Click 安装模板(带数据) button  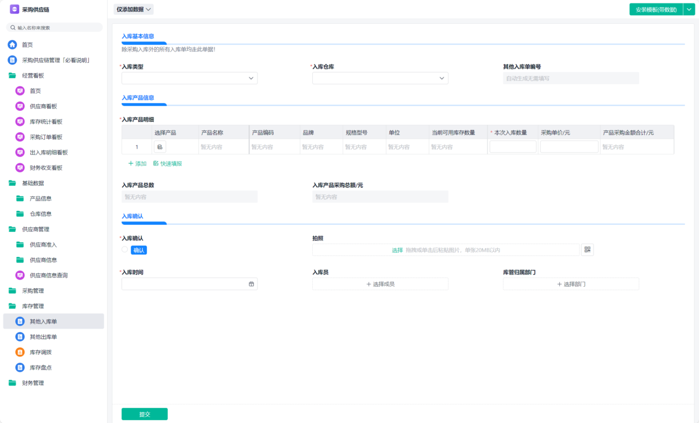click(x=656, y=9)
